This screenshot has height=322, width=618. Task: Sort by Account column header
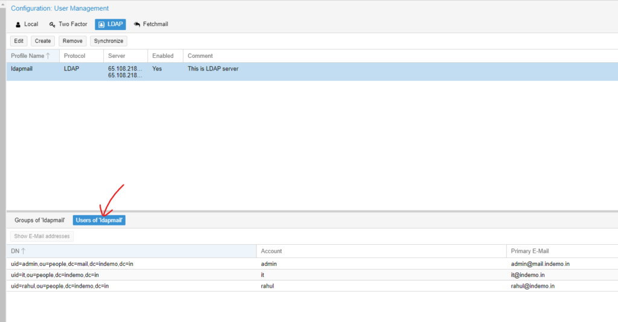(x=381, y=251)
